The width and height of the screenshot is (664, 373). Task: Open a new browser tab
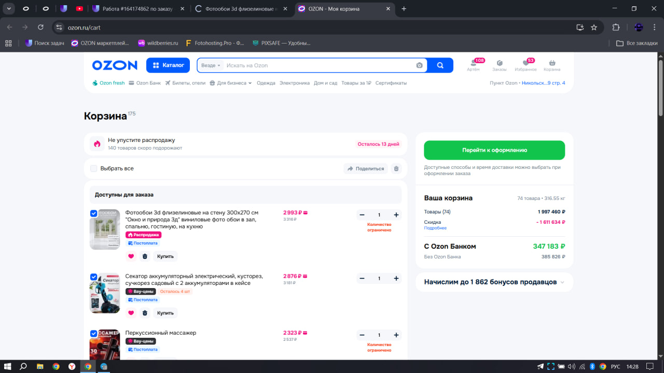tap(404, 8)
